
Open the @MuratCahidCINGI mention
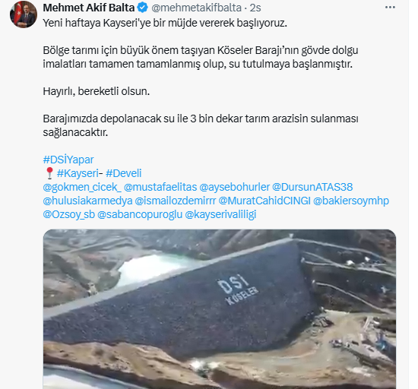tap(264, 201)
